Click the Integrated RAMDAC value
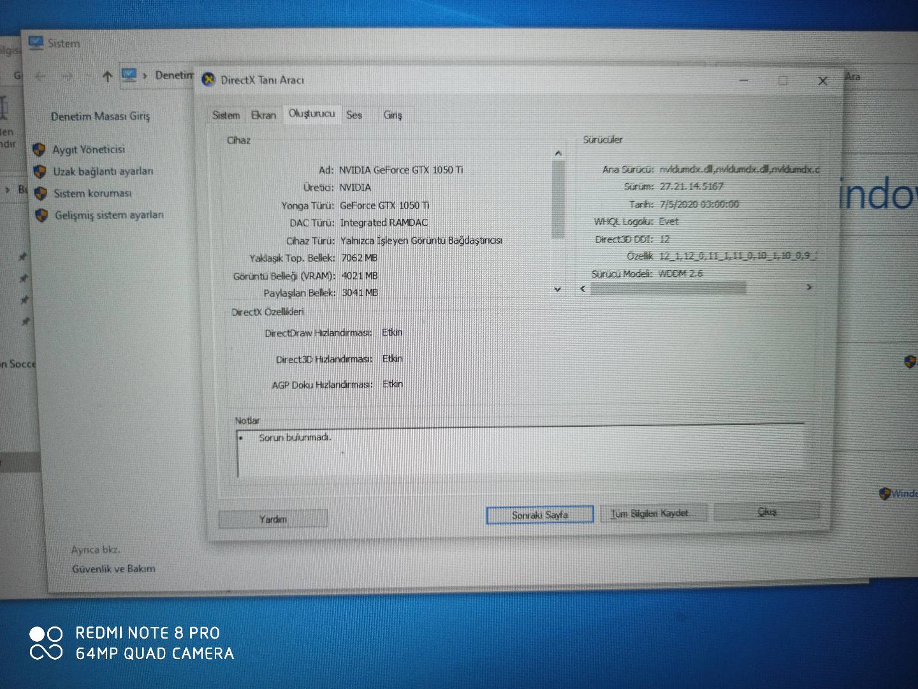The width and height of the screenshot is (918, 689). click(x=384, y=223)
